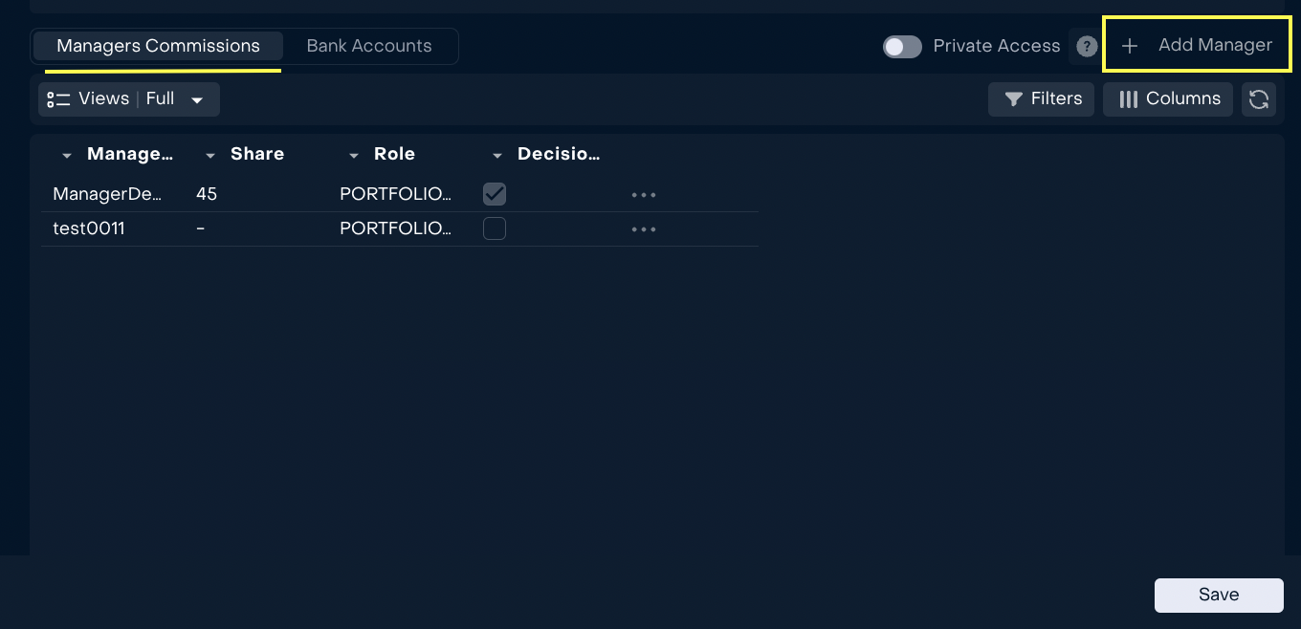
Task: Open the Filters panel
Action: (x=1041, y=99)
